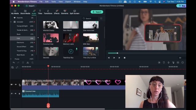This screenshot has height=110, width=196.
Task: Switch to the Transitions tab
Action: (x=48, y=12)
